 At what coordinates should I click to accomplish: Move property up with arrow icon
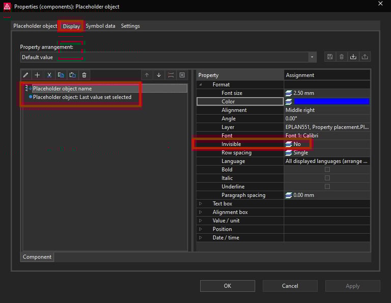(147, 75)
